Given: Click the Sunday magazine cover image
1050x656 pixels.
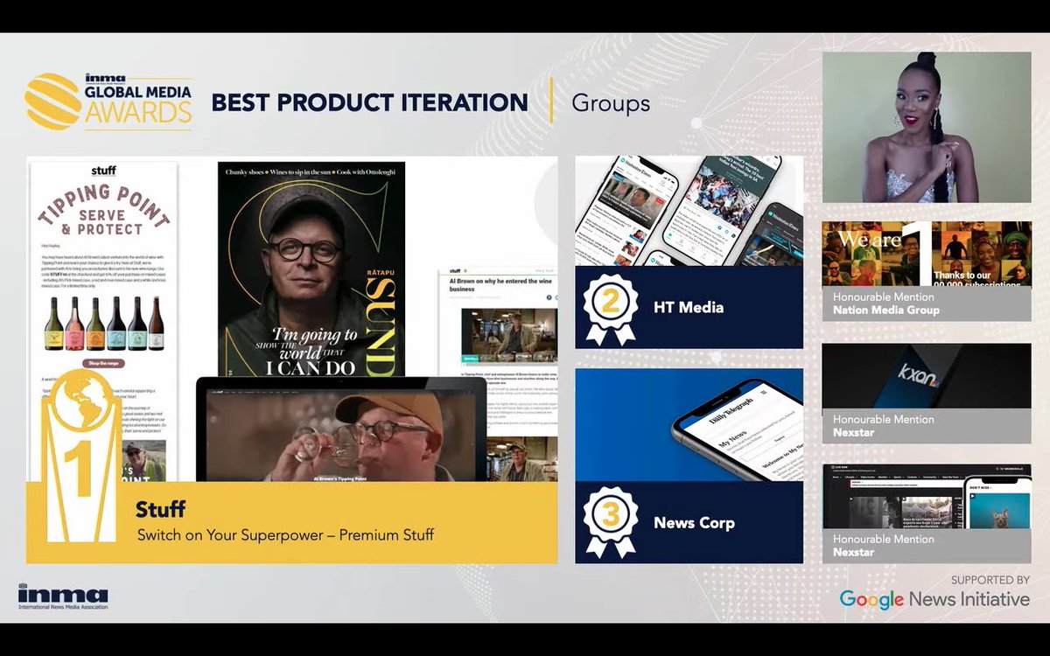Looking at the screenshot, I should click(x=311, y=269).
